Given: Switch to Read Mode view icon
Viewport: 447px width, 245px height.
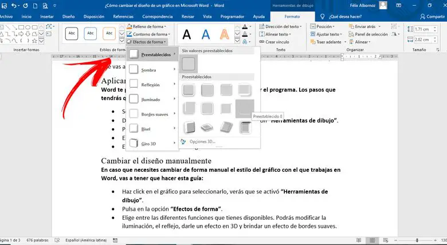Looking at the screenshot, I should [x=359, y=240].
